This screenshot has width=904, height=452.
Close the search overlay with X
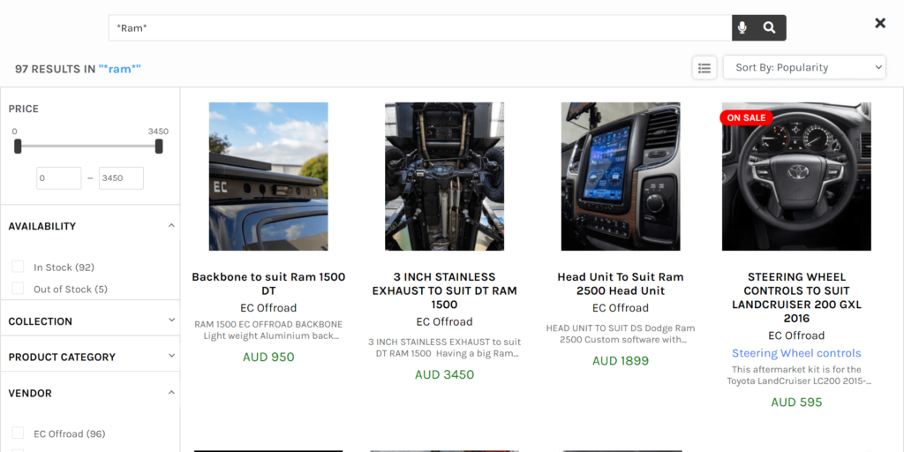(x=880, y=23)
